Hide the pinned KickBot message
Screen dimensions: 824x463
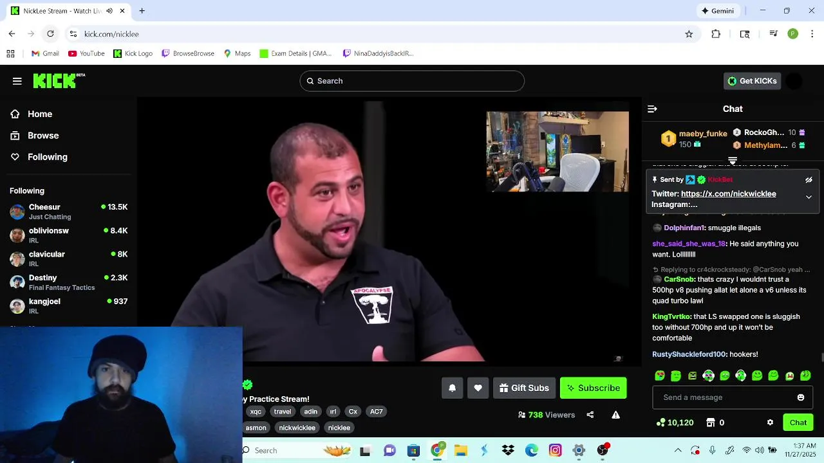[809, 180]
